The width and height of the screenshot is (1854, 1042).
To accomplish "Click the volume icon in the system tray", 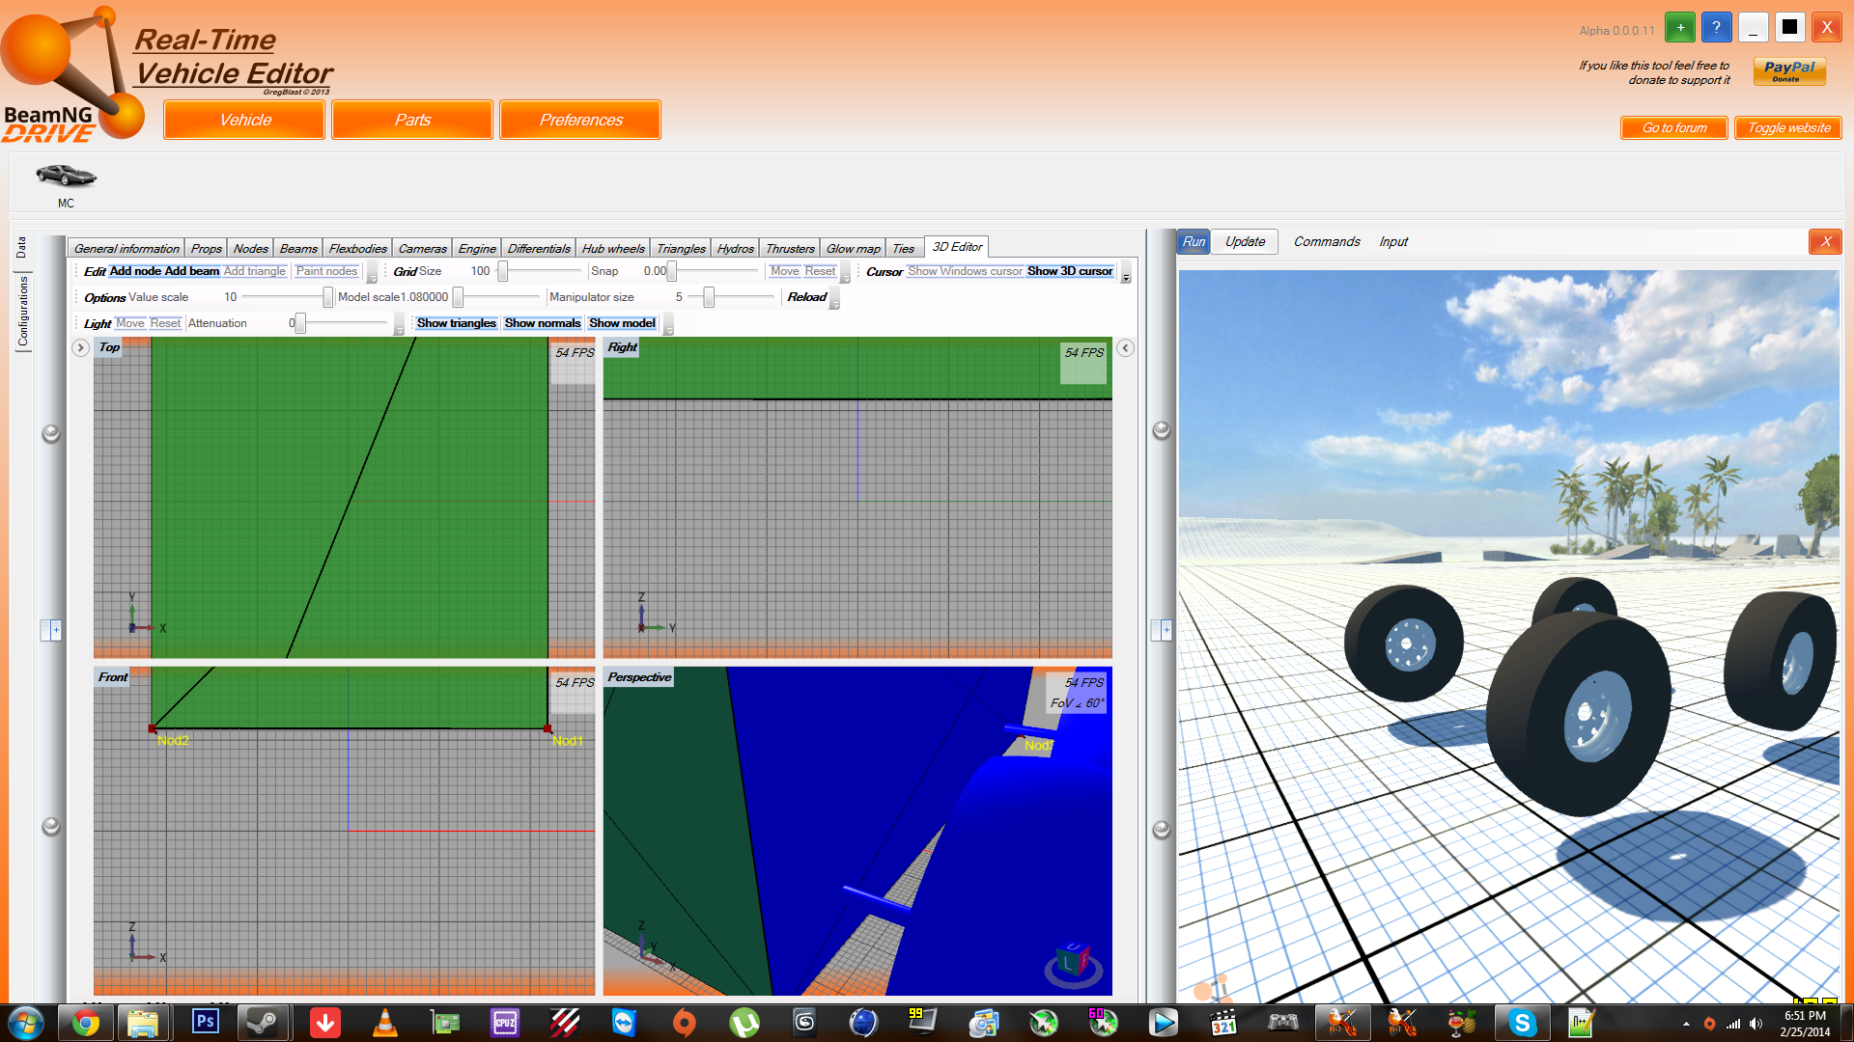I will coord(1756,1024).
